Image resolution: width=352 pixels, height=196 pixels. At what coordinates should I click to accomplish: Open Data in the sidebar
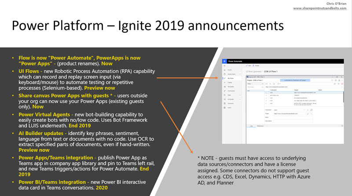click(229, 95)
